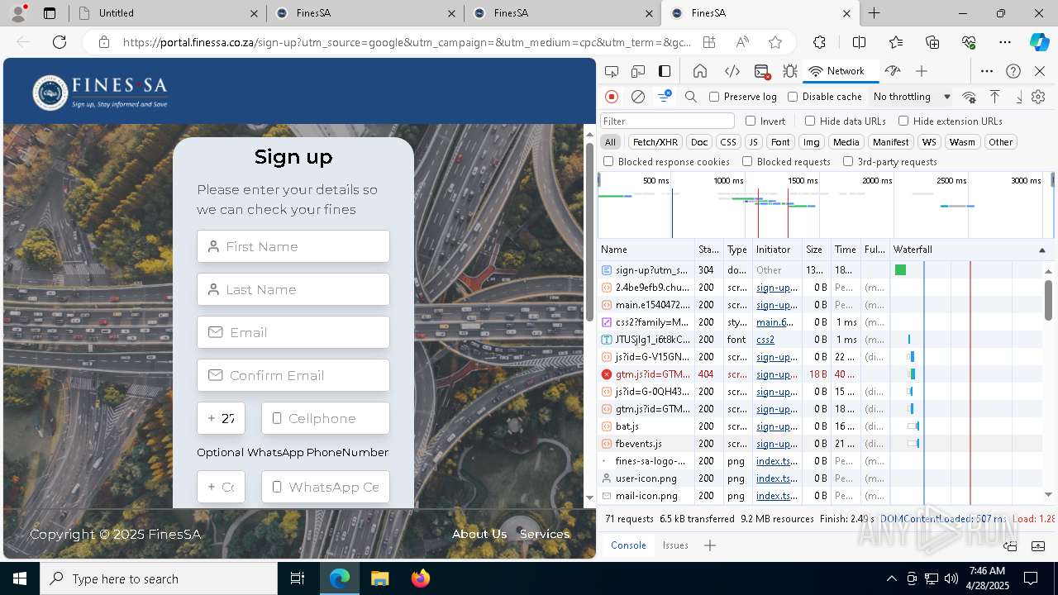This screenshot has width=1058, height=595.
Task: Filter requests by Font type
Action: click(x=780, y=142)
